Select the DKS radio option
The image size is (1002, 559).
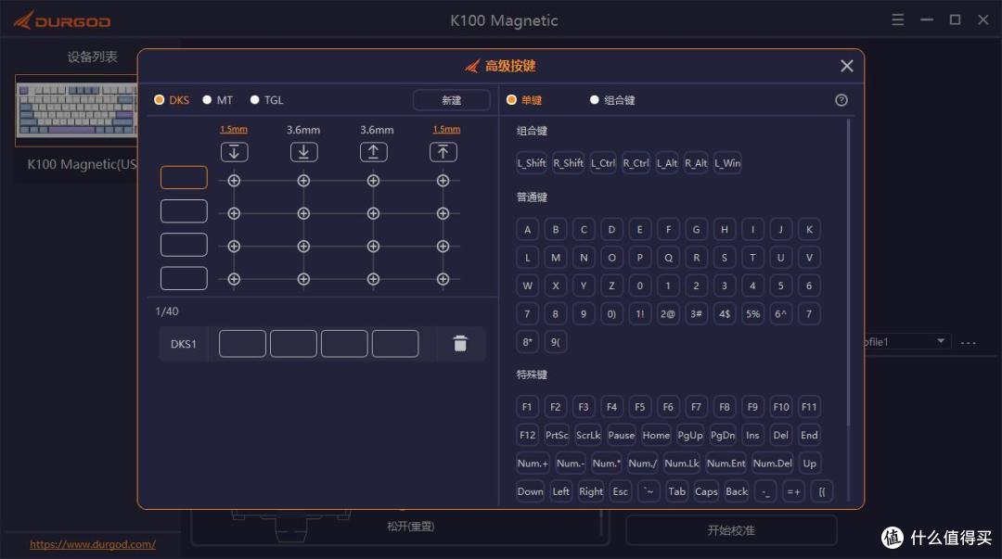click(172, 100)
